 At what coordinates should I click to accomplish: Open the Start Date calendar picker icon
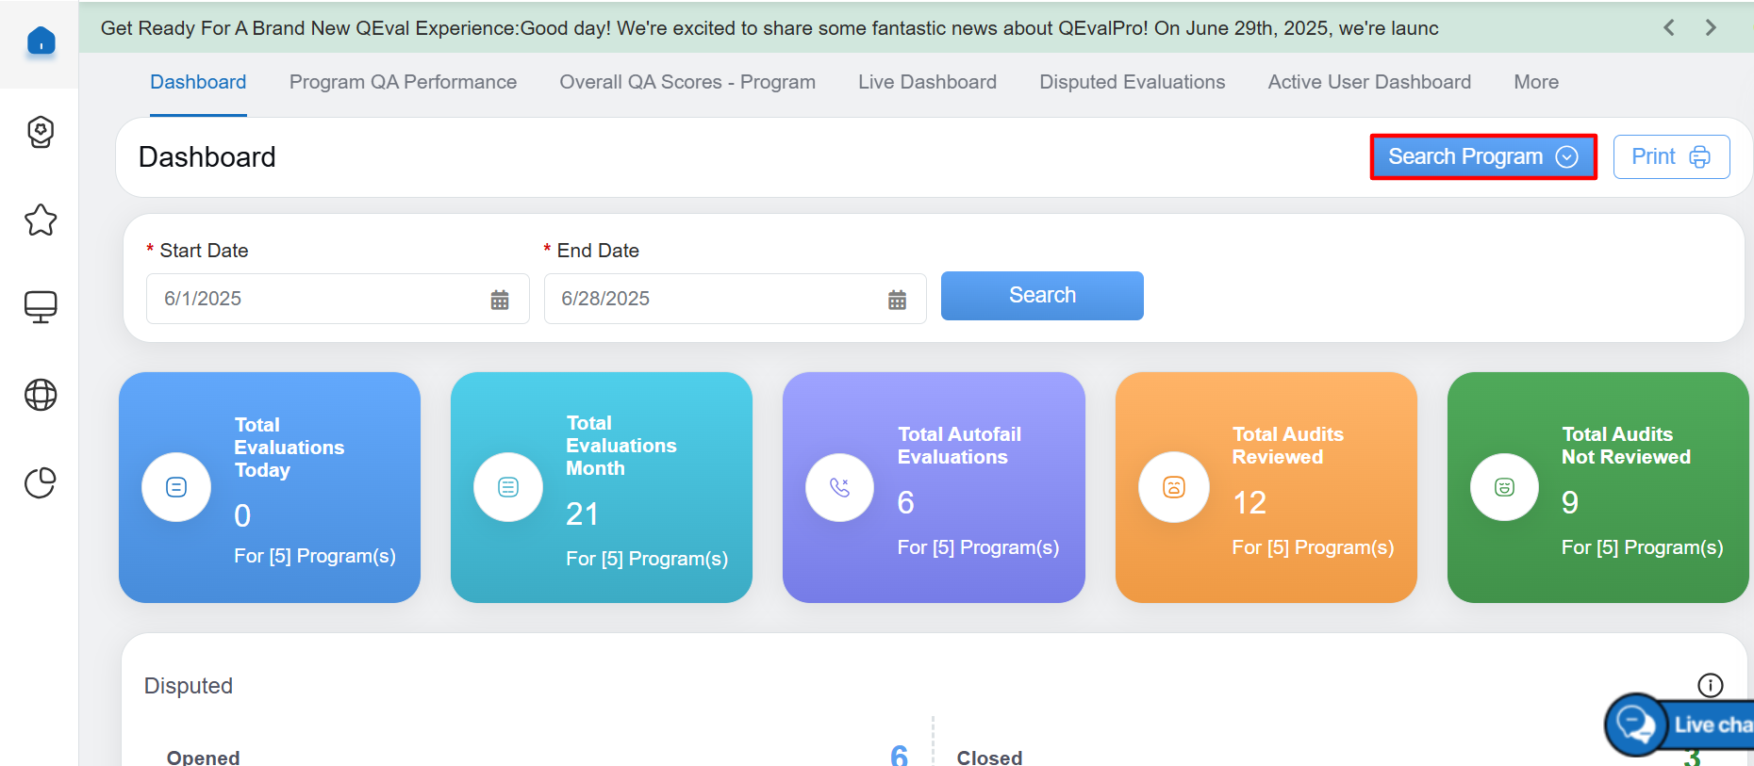tap(500, 300)
